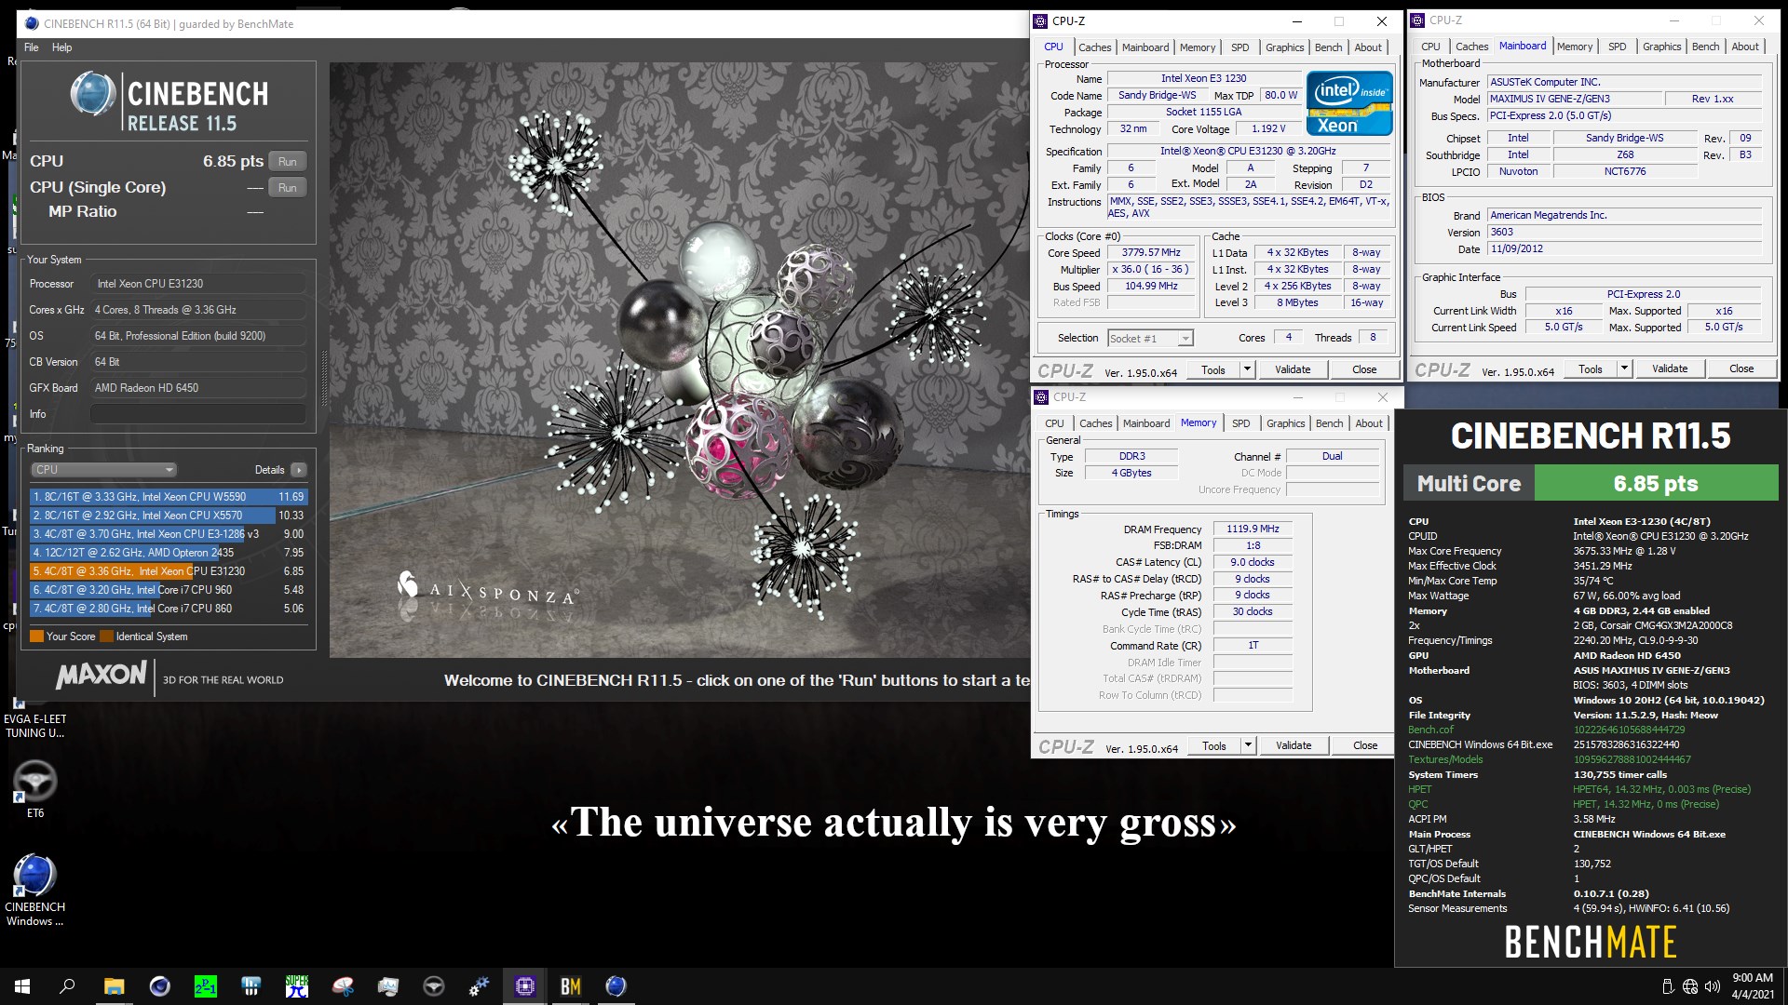This screenshot has width=1788, height=1005.
Task: Open ET6 desktop shortcut
Action: 34,789
